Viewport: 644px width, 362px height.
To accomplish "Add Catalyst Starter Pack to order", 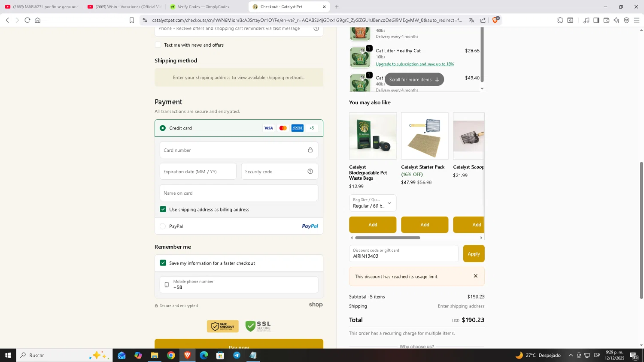I will click(425, 225).
